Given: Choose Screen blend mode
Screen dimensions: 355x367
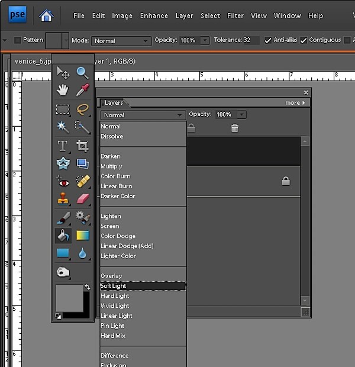Looking at the screenshot, I should tap(143, 226).
